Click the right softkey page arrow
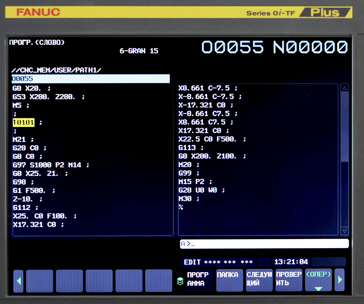The width and height of the screenshot is (364, 304). (x=339, y=280)
